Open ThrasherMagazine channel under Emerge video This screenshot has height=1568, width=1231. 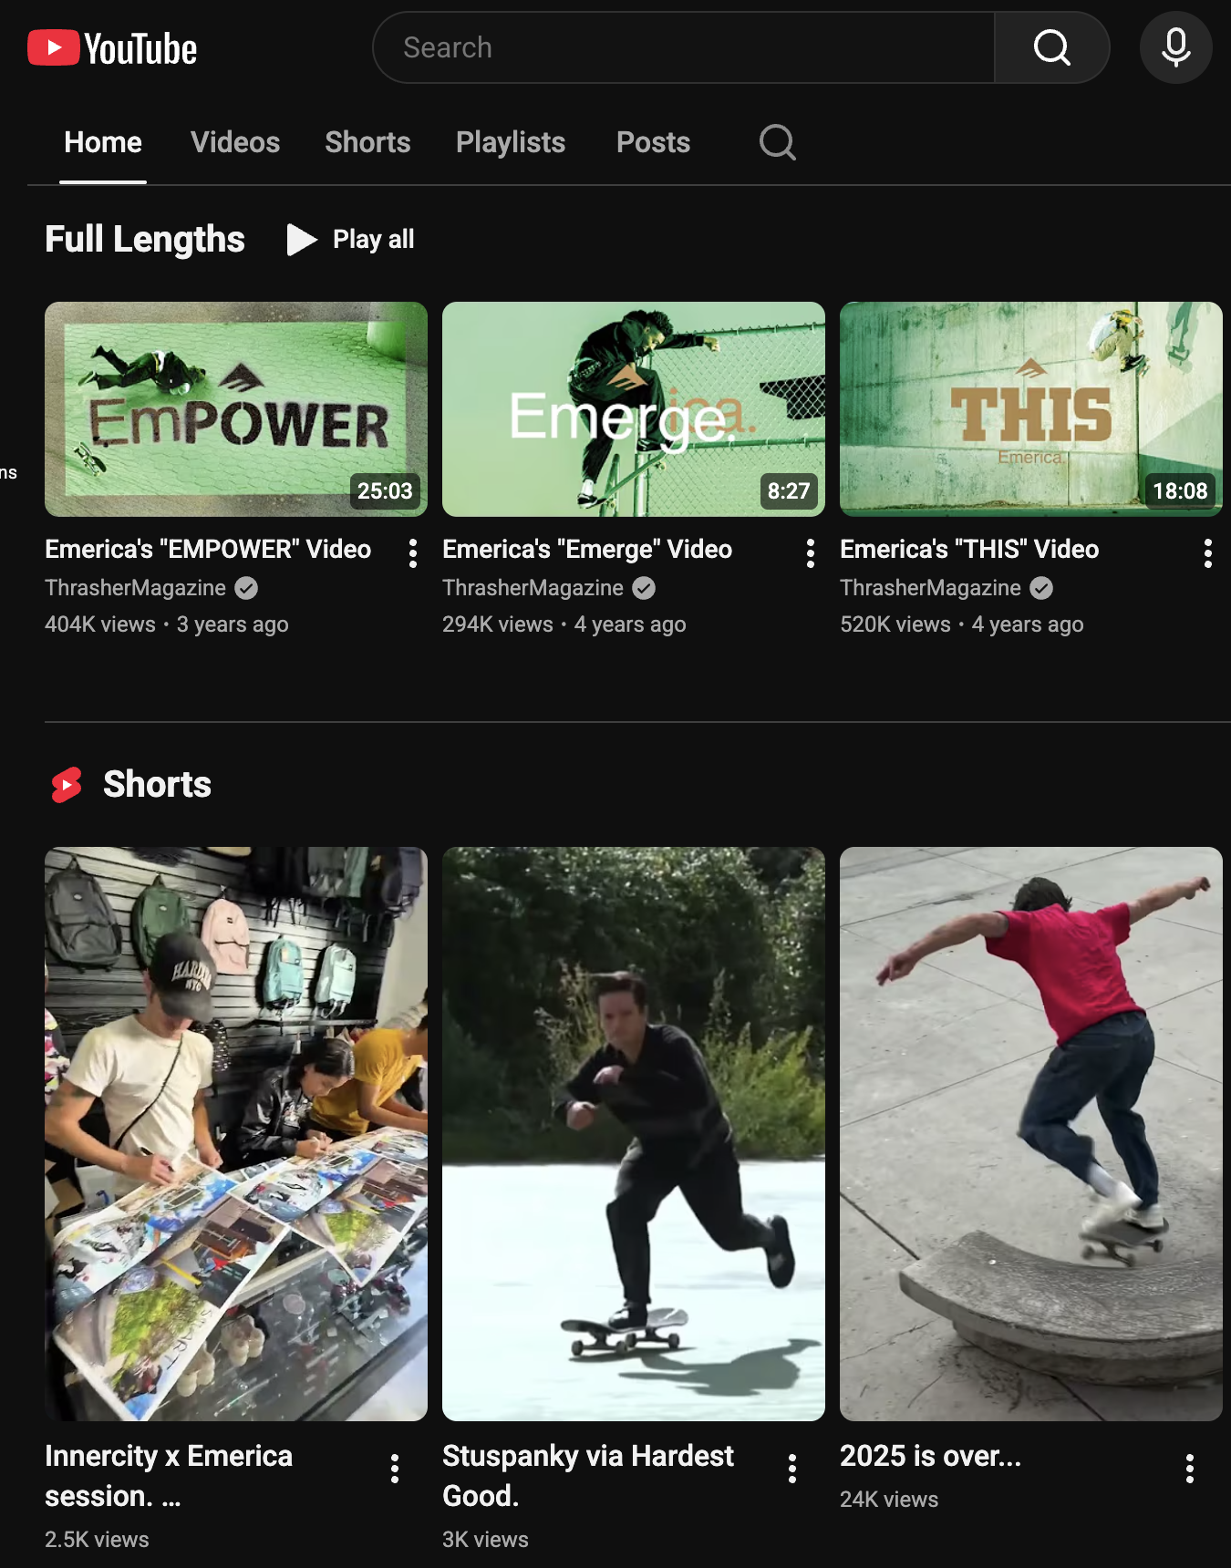point(533,588)
